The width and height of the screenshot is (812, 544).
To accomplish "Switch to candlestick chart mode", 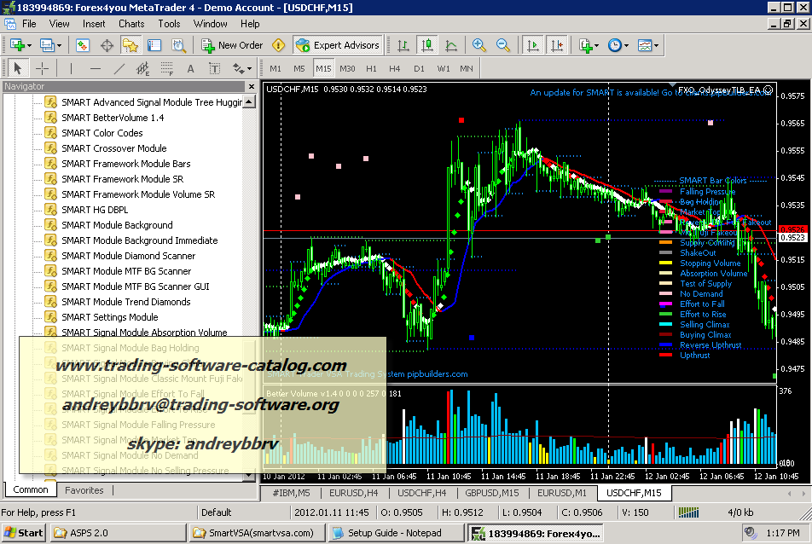I will coord(427,45).
